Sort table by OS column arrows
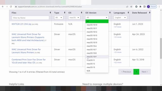This screenshot has width=162, height=91. [x=82, y=13]
